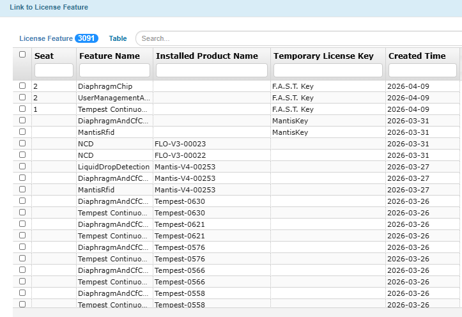Open the License Feature tab
The image size is (462, 317).
[x=46, y=38]
